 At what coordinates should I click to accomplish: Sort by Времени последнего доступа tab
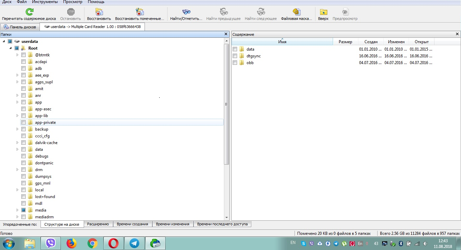point(222,224)
